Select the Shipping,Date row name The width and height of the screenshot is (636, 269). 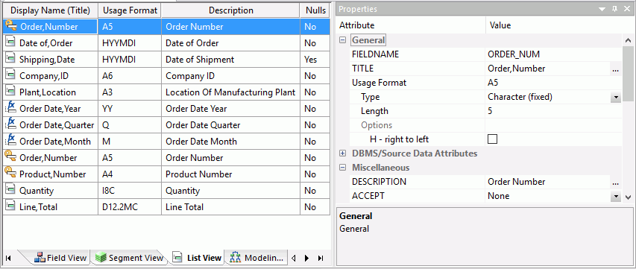pyautogui.click(x=47, y=60)
